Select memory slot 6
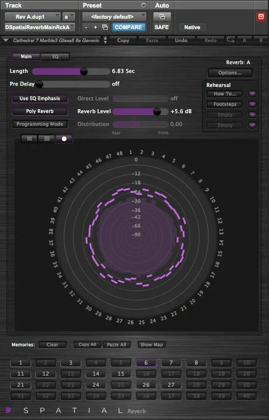This screenshot has width=269, height=420. tap(146, 363)
